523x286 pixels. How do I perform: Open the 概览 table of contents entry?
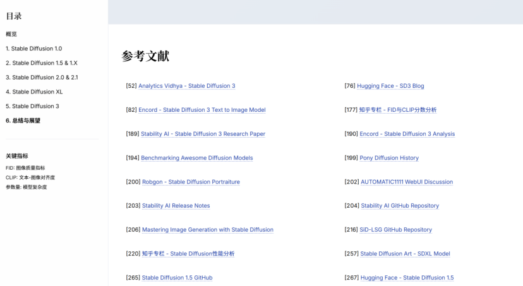[x=11, y=34]
